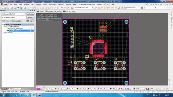Click the Open document folder icon
173x97 pixels.
(5, 8)
